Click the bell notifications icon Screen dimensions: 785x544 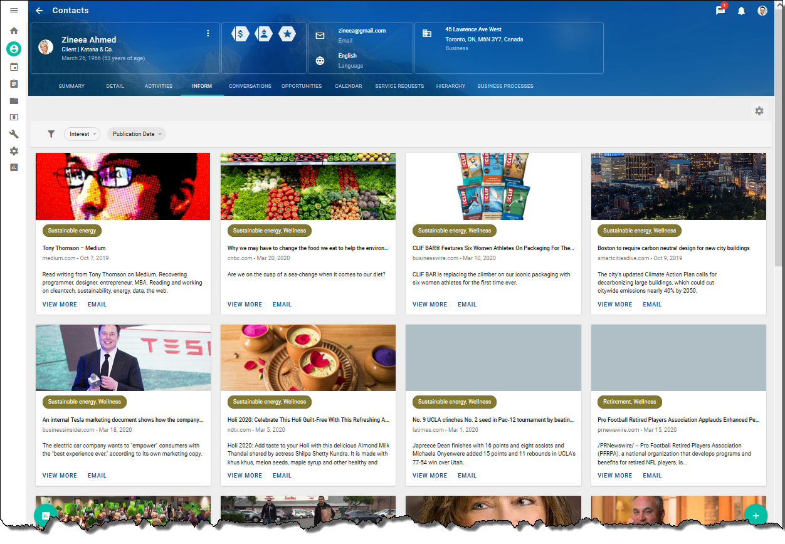point(741,11)
